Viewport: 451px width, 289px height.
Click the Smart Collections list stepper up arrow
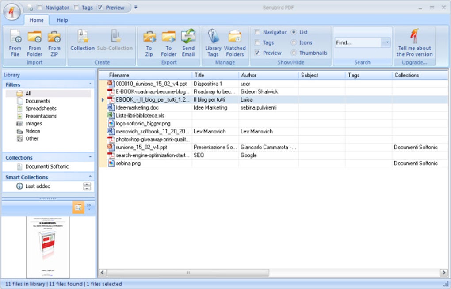coord(87,184)
